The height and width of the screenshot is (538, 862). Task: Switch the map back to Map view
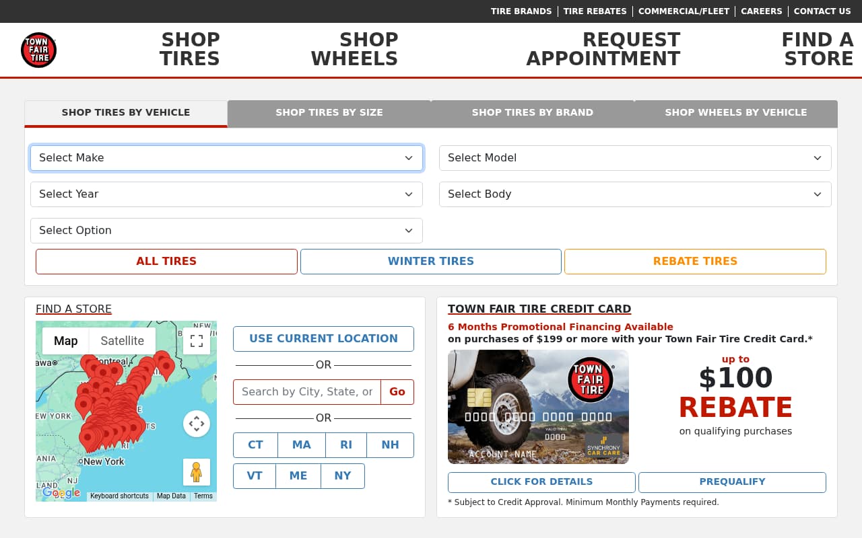tap(65, 341)
